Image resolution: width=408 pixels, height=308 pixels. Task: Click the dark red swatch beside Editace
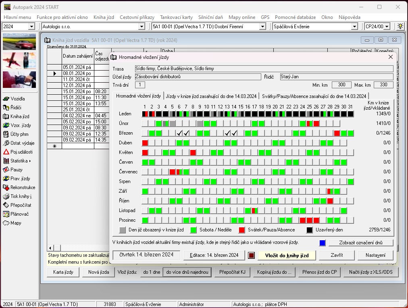click(x=251, y=255)
